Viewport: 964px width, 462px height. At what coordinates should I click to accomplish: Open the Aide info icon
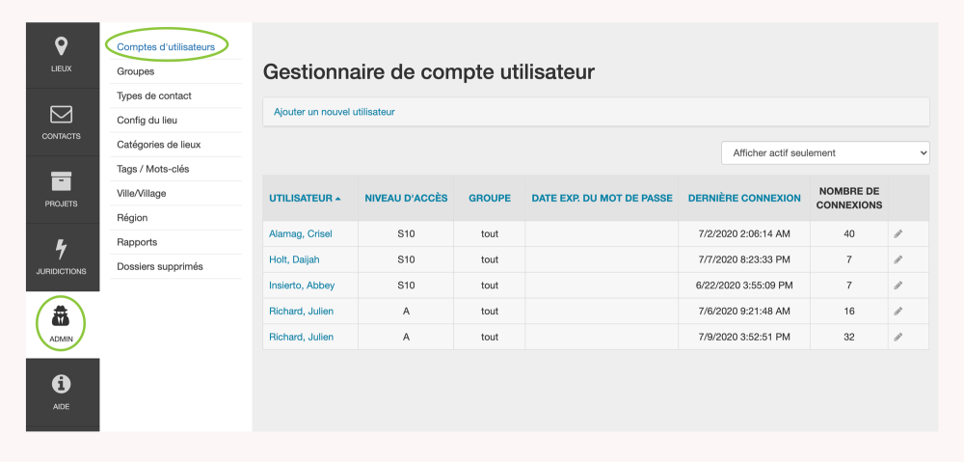(62, 392)
